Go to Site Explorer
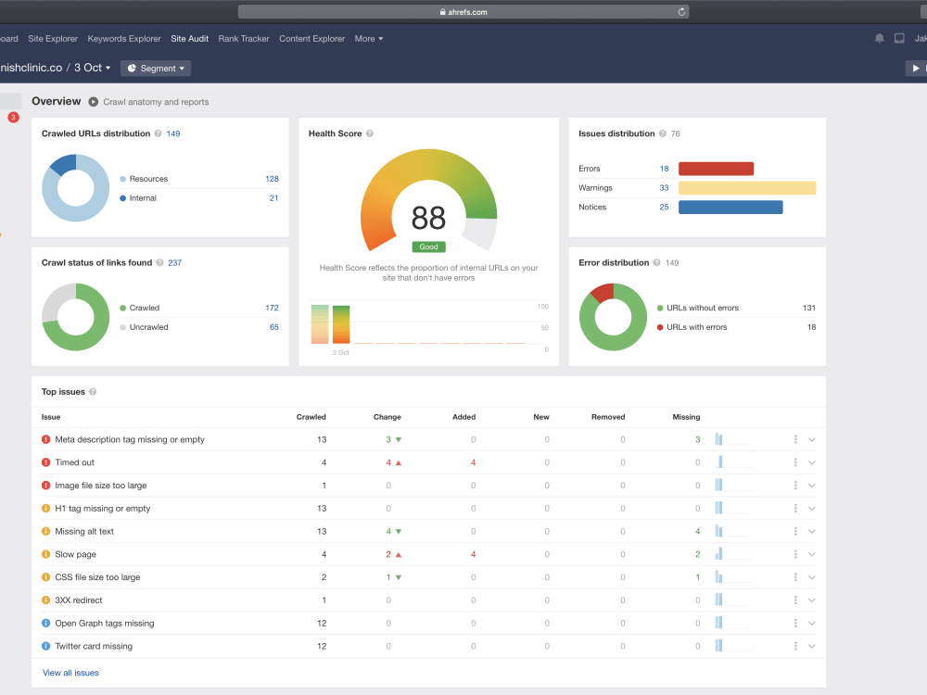 [x=53, y=38]
